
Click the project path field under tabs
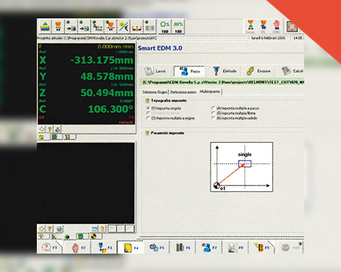point(222,82)
